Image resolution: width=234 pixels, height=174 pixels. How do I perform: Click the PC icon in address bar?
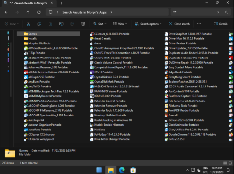pyautogui.click(x=51, y=12)
